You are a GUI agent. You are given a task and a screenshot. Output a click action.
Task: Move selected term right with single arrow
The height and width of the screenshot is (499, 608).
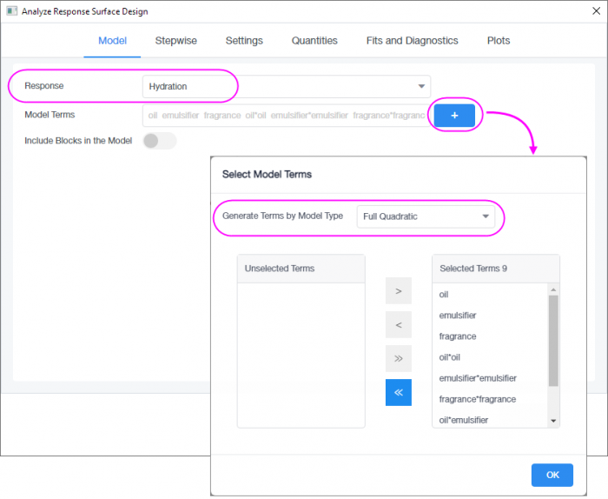click(398, 291)
